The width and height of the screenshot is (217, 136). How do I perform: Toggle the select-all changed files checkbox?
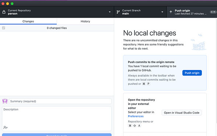click(x=4, y=28)
